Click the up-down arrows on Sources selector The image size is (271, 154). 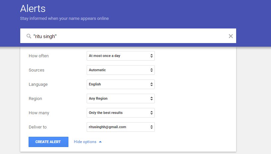click(x=151, y=70)
